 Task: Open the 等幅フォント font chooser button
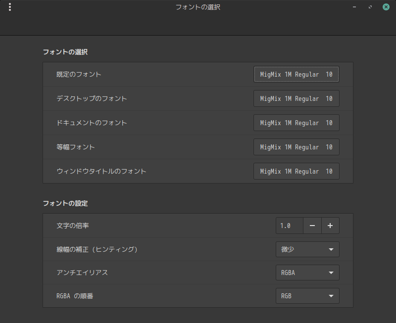[296, 147]
